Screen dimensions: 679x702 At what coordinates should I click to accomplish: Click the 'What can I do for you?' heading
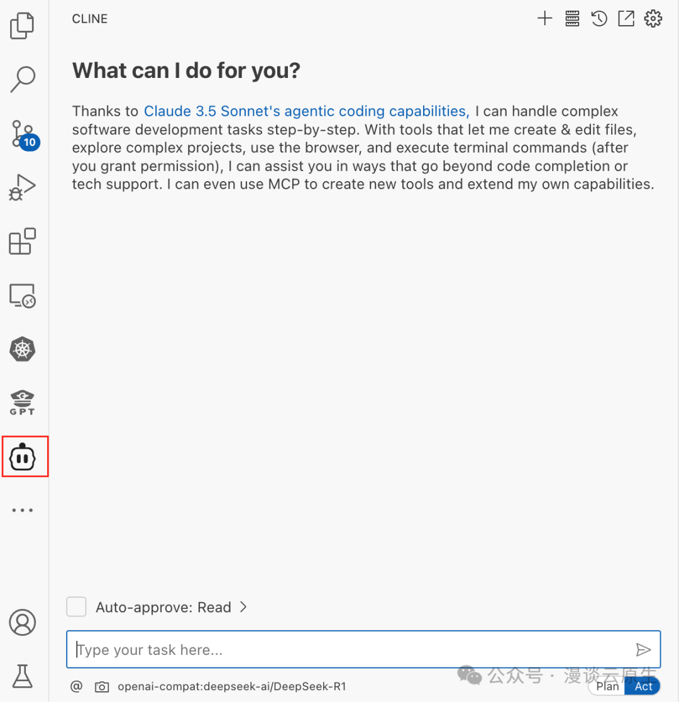click(186, 71)
